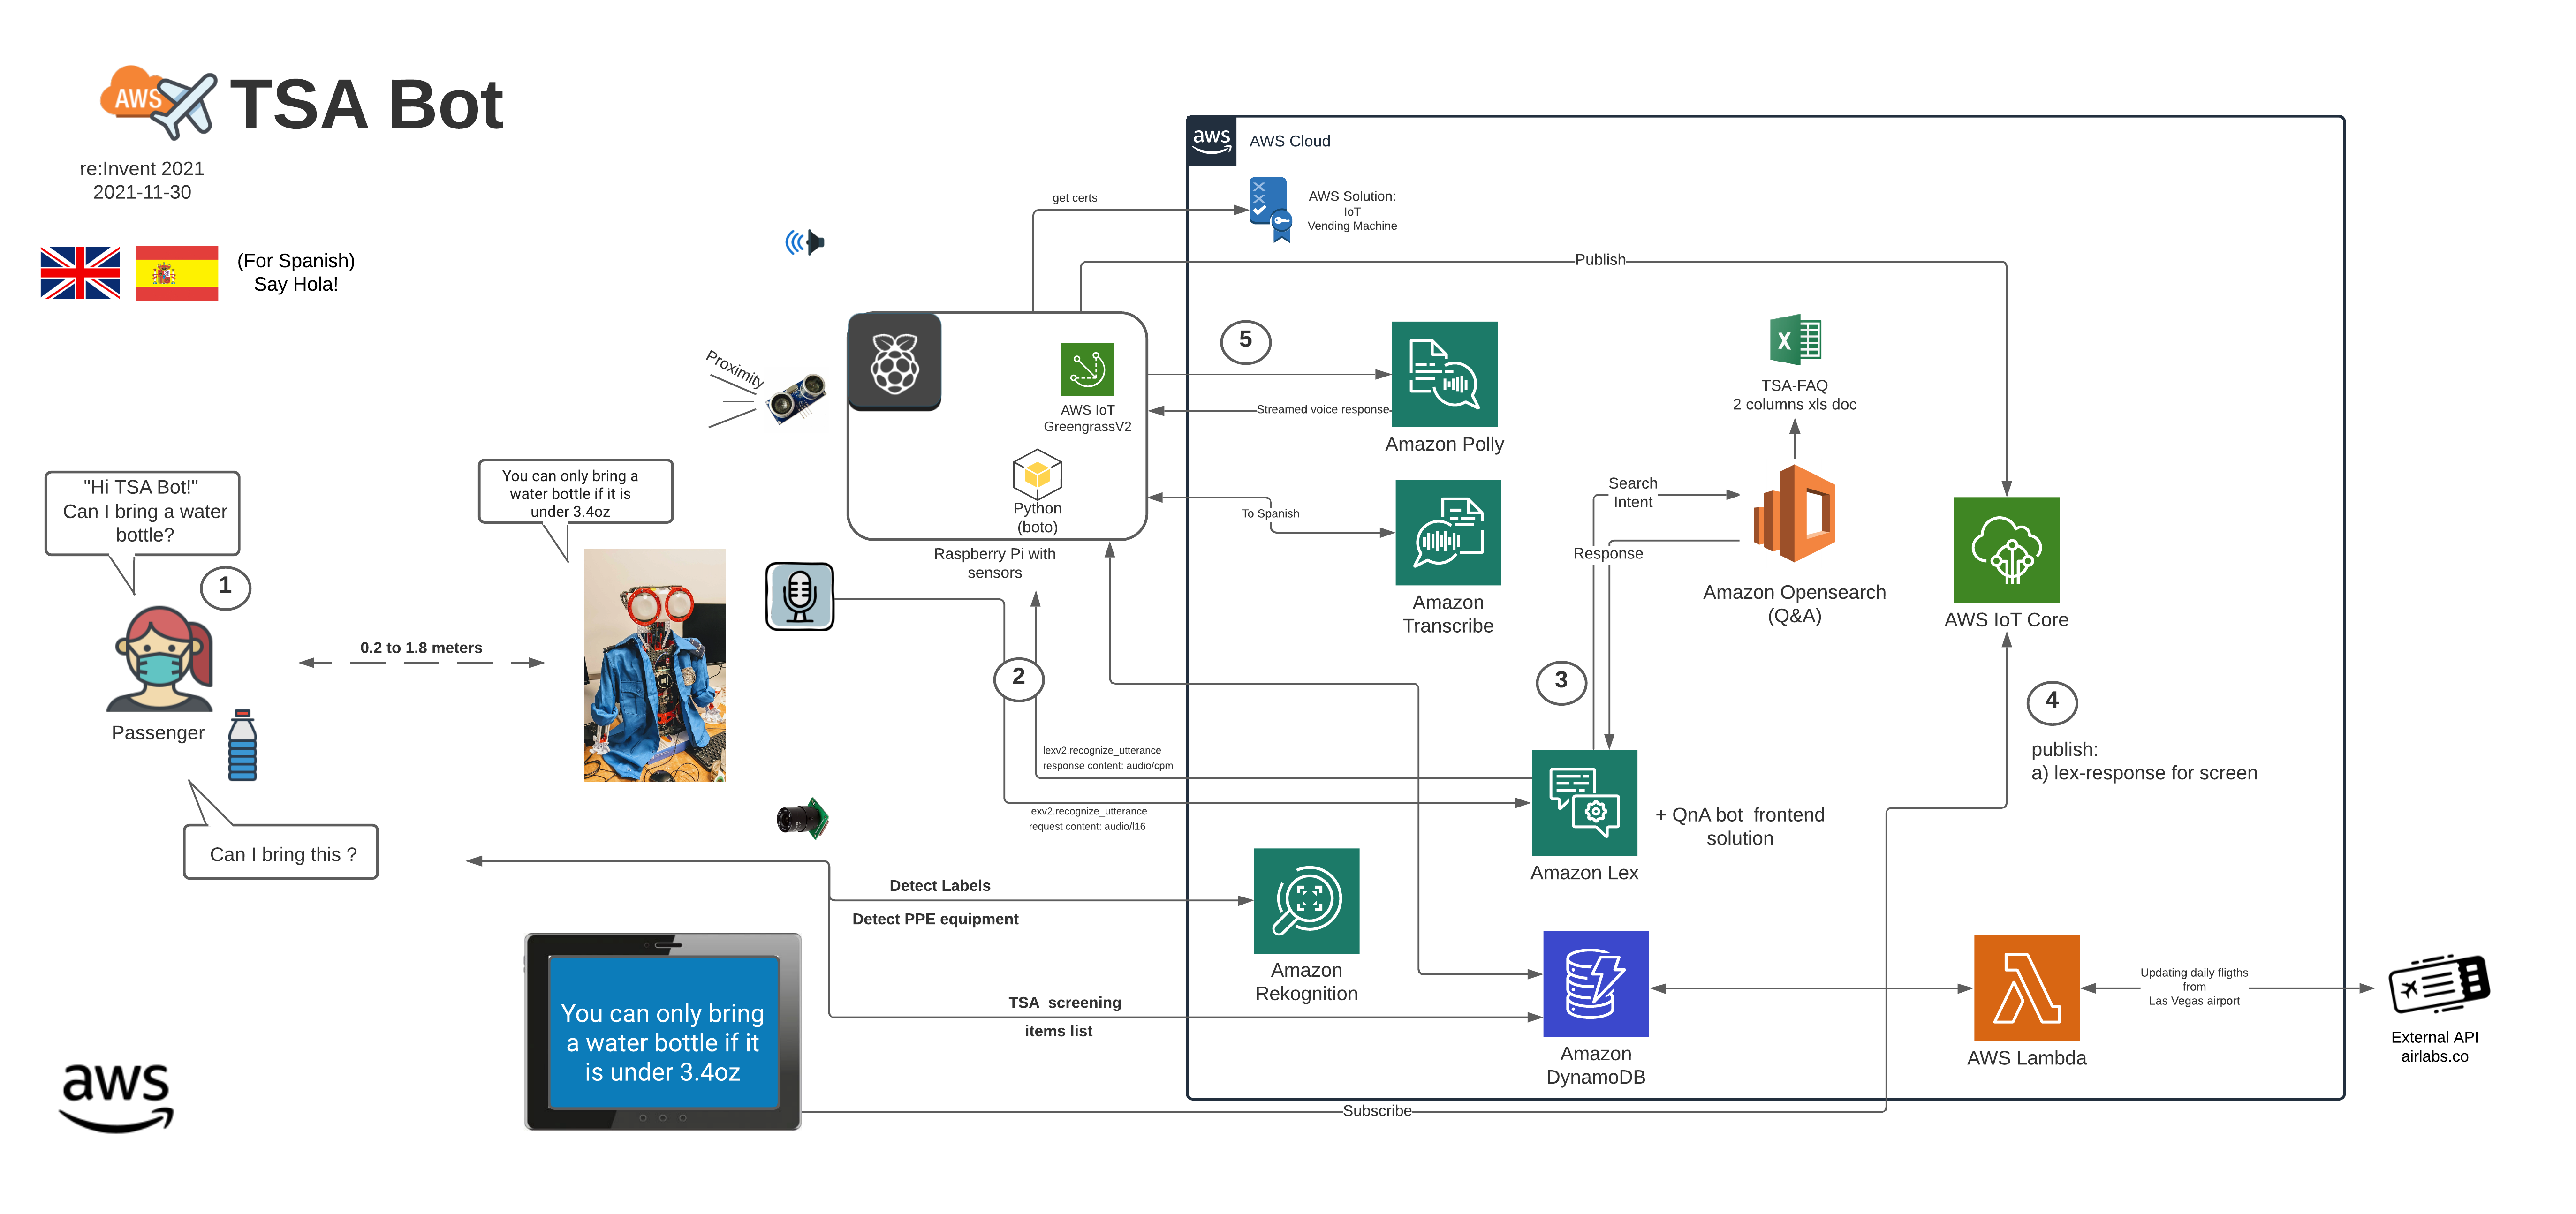Click the speaker sound icon
The width and height of the screenshot is (2576, 1214).
pyautogui.click(x=805, y=242)
